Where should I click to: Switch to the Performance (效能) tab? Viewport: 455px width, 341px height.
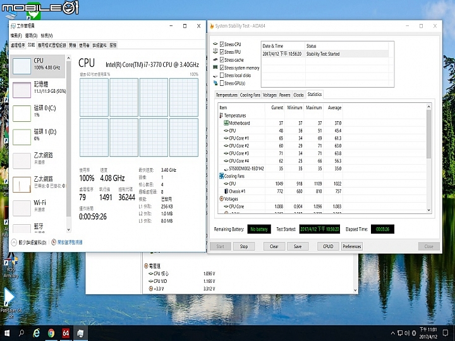pyautogui.click(x=31, y=45)
